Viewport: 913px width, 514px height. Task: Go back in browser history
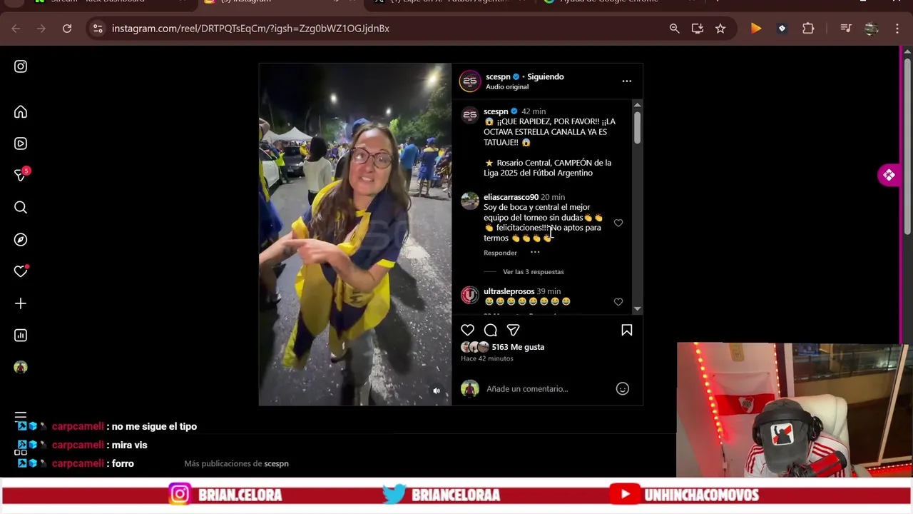[16, 29]
